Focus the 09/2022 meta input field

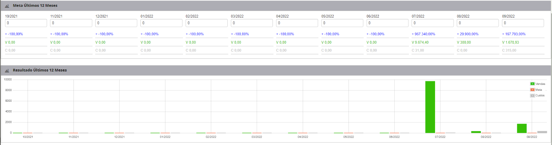coord(523,23)
